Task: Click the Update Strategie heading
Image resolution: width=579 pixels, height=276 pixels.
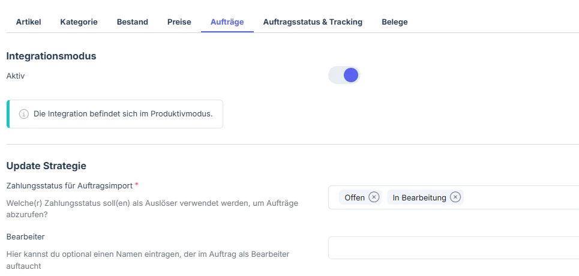Action: click(x=46, y=166)
